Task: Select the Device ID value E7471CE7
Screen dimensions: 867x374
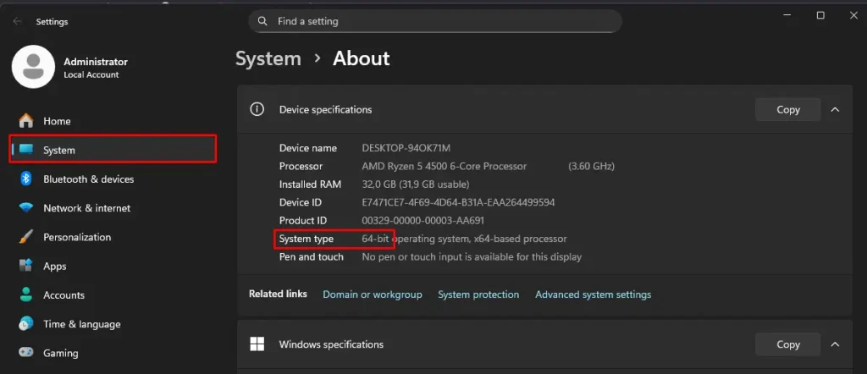Action: point(458,203)
